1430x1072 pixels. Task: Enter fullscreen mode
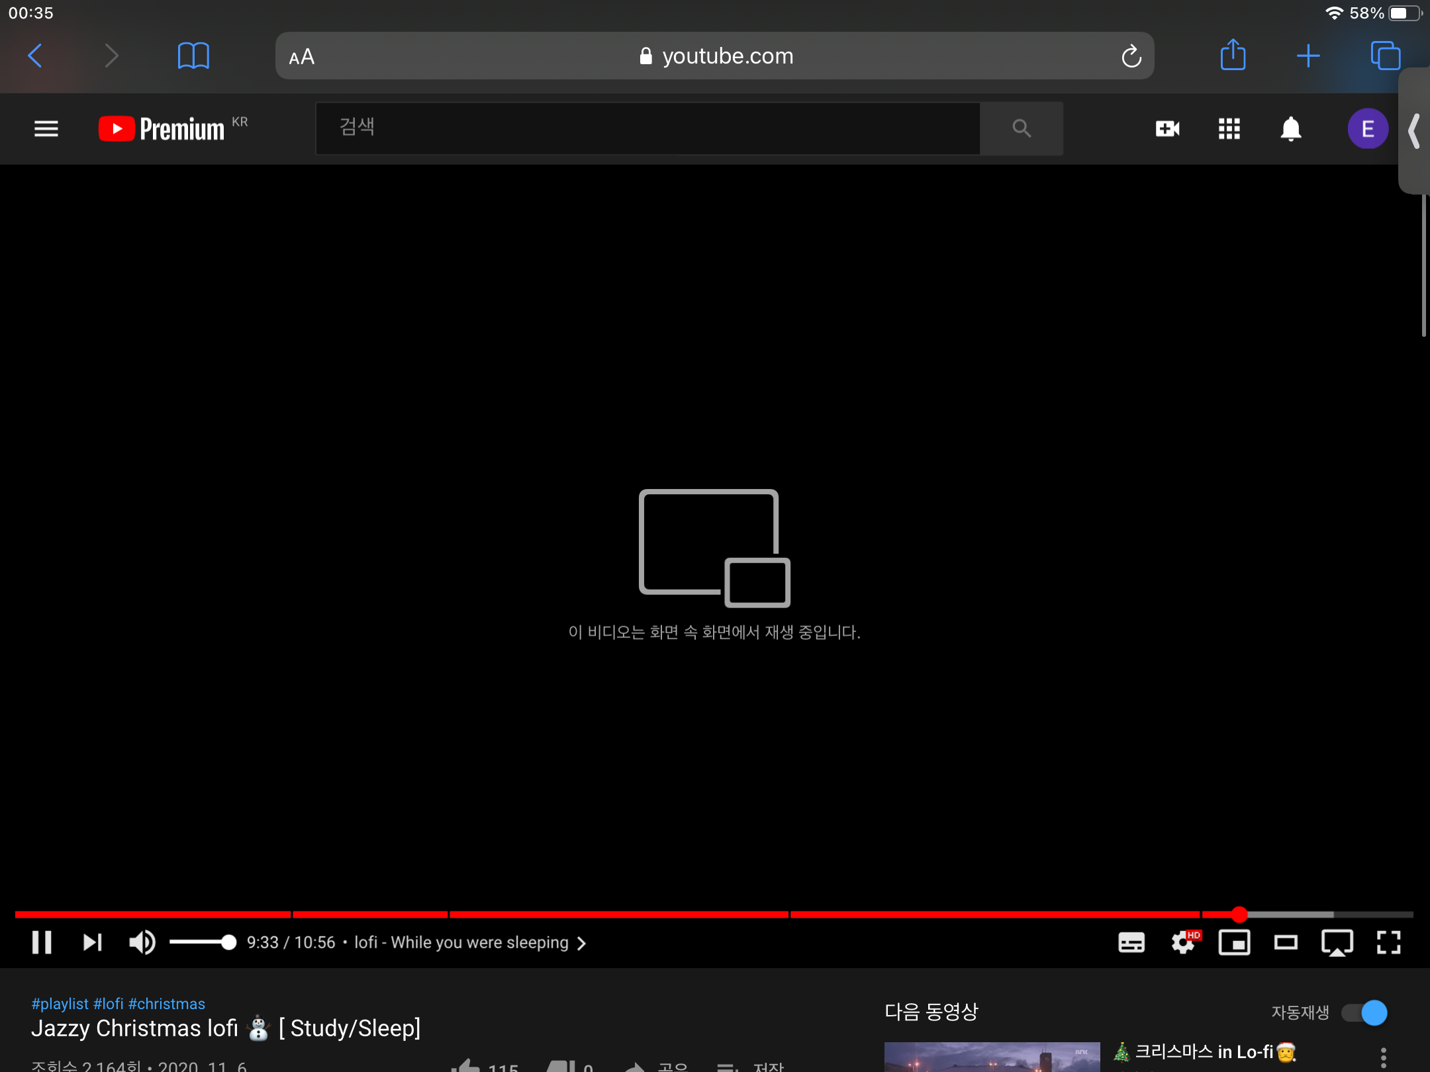point(1388,942)
